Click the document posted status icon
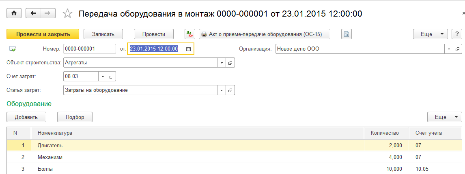Image resolution: width=465 pixels, height=174 pixels. pyautogui.click(x=13, y=49)
